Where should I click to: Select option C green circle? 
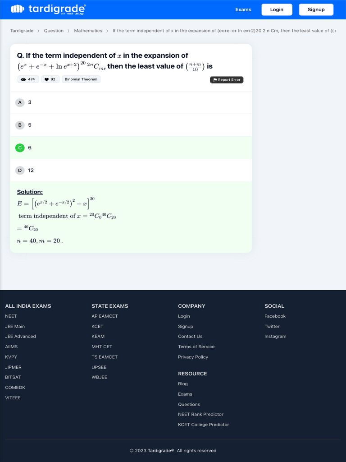pos(20,148)
